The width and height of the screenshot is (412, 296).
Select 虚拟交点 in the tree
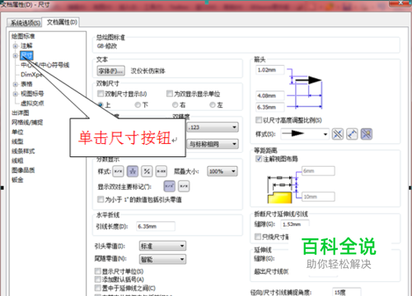[x=32, y=104]
